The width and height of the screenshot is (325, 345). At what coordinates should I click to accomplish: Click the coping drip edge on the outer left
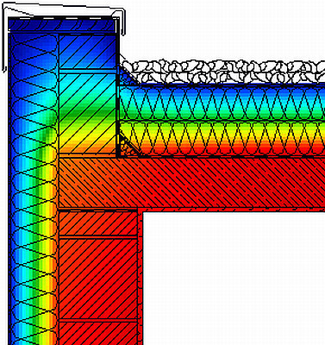(x=4, y=41)
